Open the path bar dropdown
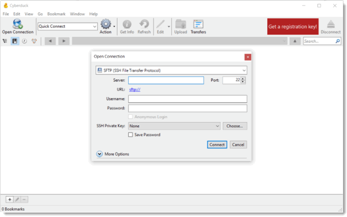 (x=284, y=41)
